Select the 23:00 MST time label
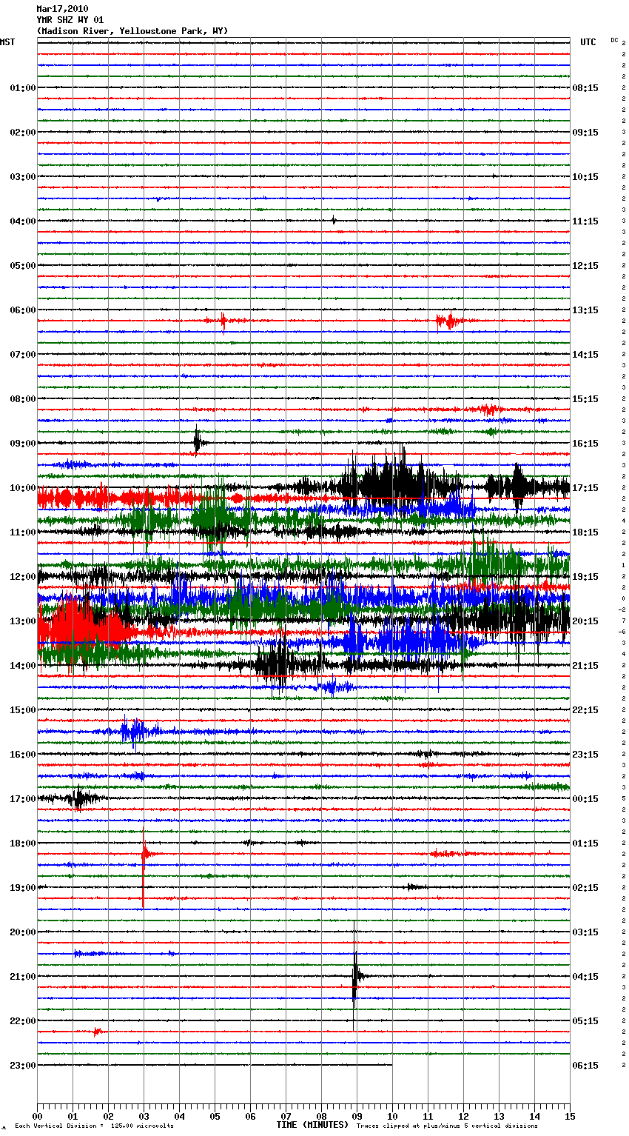This screenshot has width=629, height=1136. coord(22,1066)
